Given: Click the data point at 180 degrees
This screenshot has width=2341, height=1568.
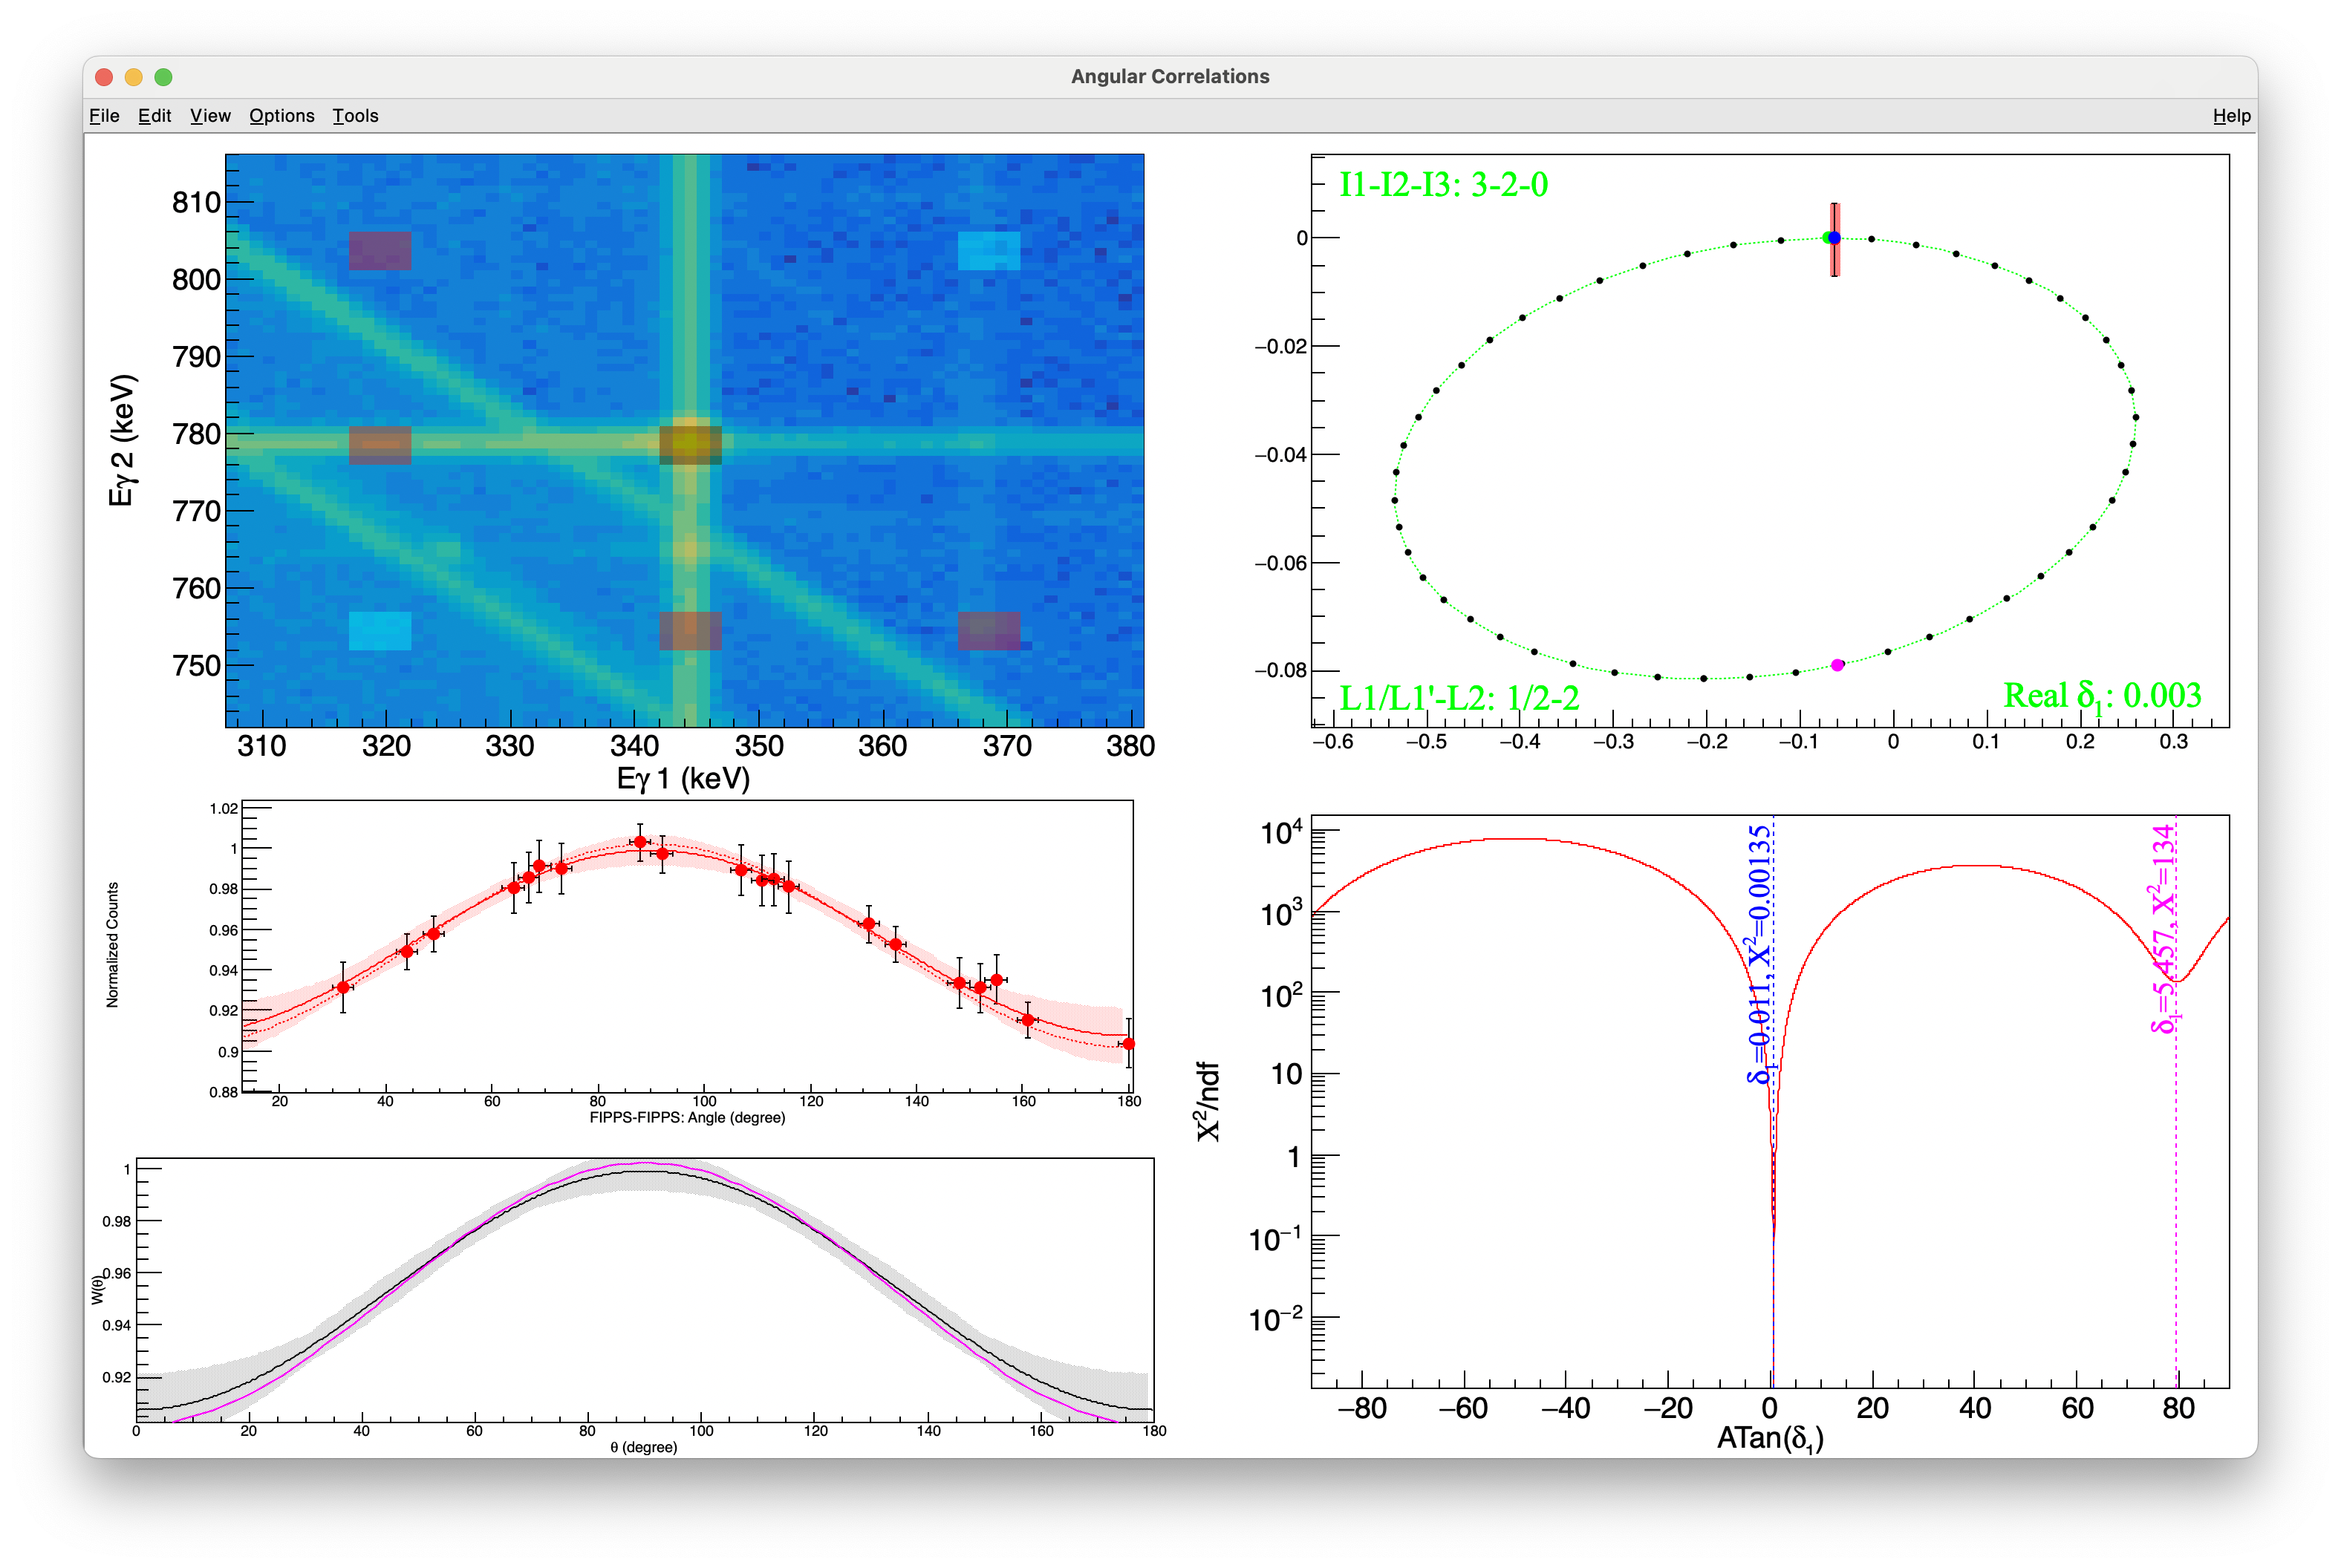Looking at the screenshot, I should [1128, 1044].
